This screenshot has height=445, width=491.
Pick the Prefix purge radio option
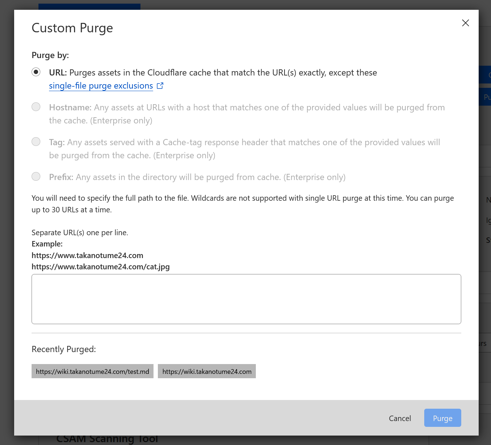pyautogui.click(x=36, y=176)
